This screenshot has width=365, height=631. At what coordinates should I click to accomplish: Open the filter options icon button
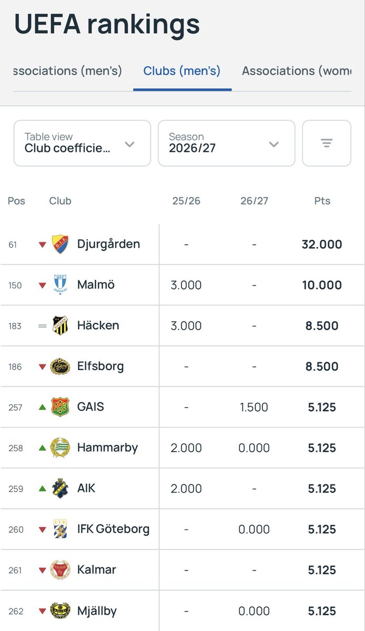(x=327, y=143)
